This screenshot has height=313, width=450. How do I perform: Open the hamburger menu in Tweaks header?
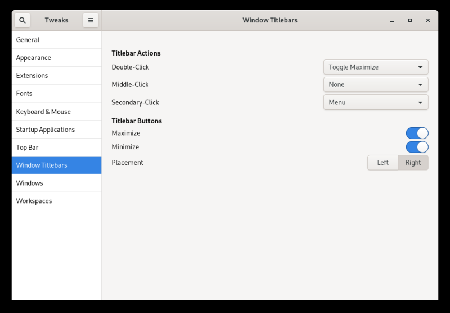(91, 20)
